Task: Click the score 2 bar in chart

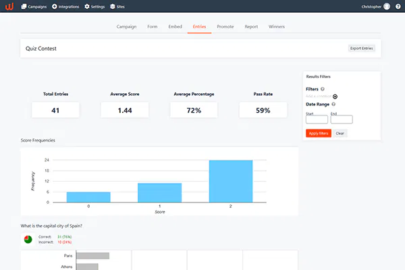Action: [231, 181]
